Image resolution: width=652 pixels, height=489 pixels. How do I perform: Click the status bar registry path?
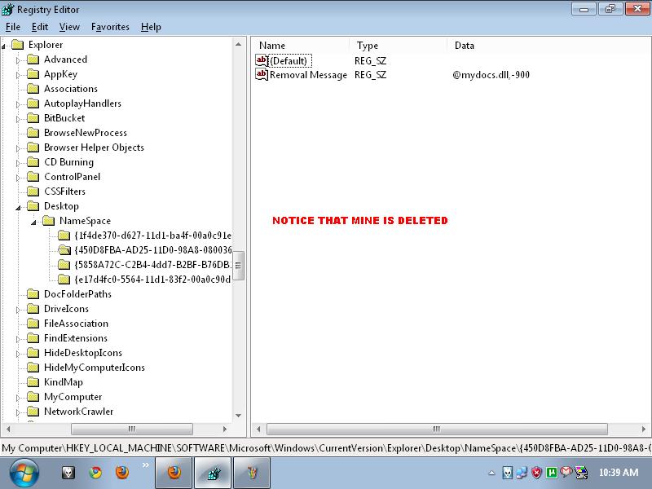pyautogui.click(x=325, y=448)
